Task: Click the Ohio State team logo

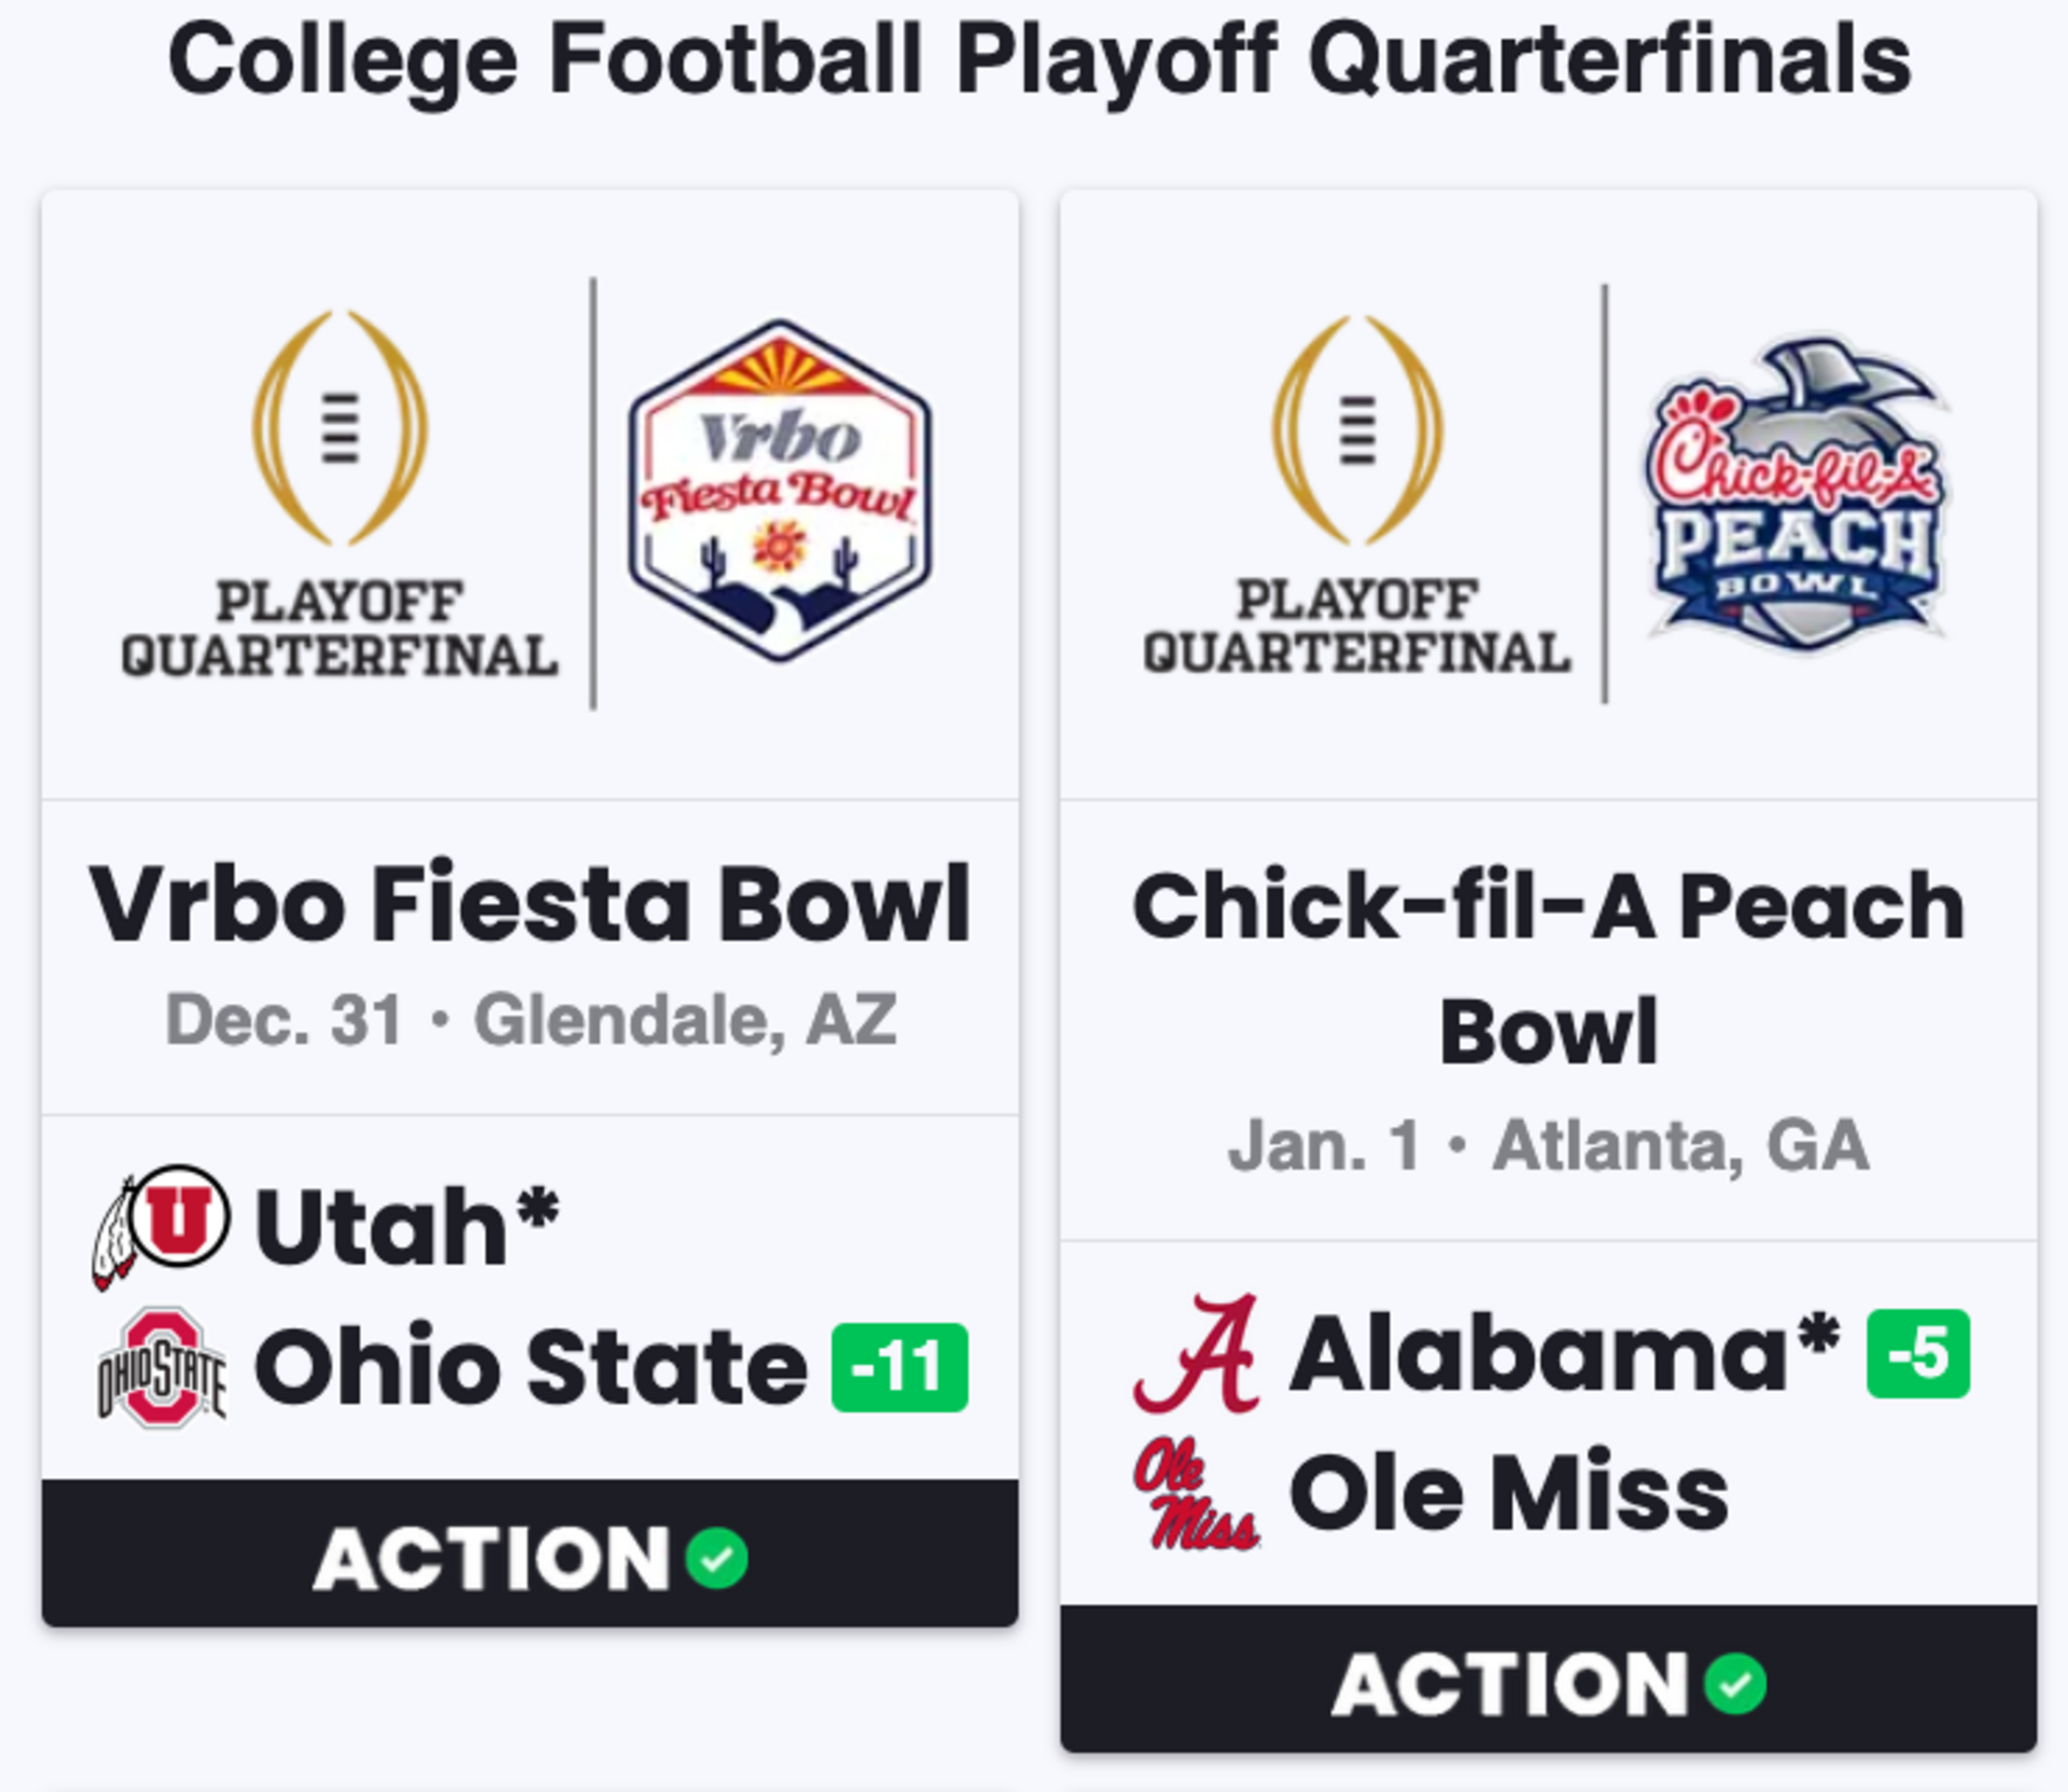Action: coord(162,1366)
